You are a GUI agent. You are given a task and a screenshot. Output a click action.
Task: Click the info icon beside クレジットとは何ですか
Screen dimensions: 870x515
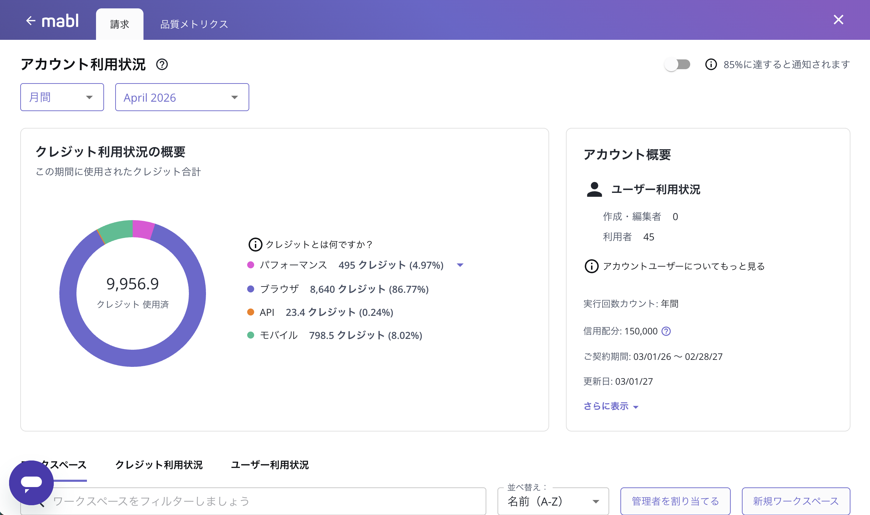click(x=255, y=244)
